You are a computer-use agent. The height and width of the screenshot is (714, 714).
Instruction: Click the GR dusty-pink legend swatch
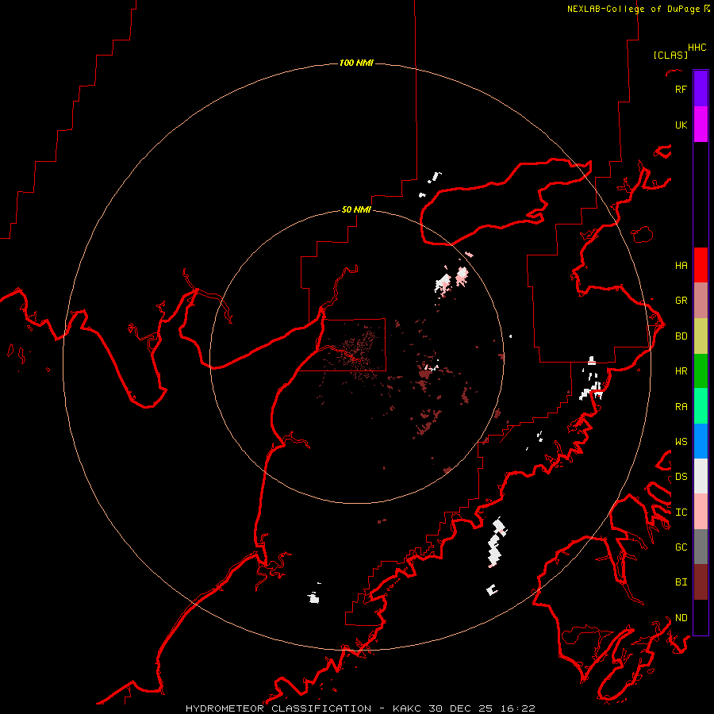[x=701, y=301]
